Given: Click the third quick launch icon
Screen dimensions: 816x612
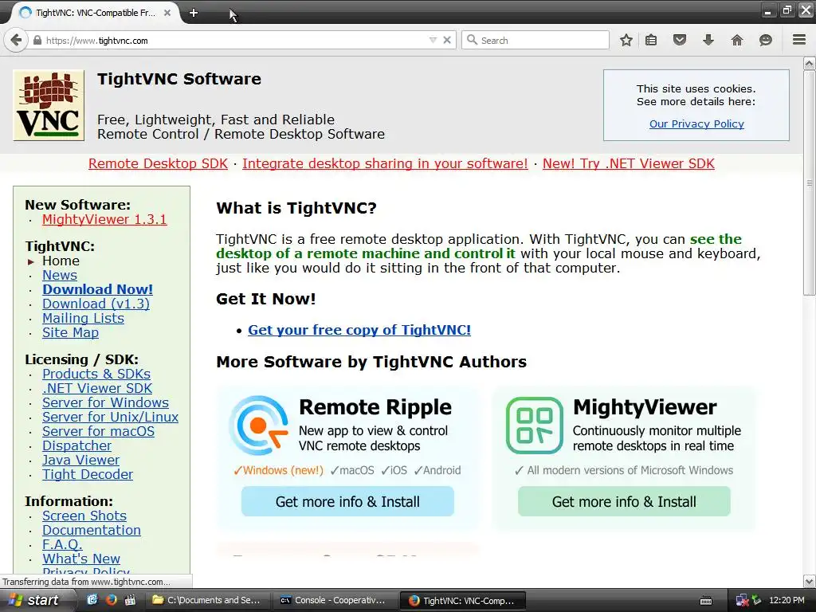Looking at the screenshot, I should (x=130, y=600).
